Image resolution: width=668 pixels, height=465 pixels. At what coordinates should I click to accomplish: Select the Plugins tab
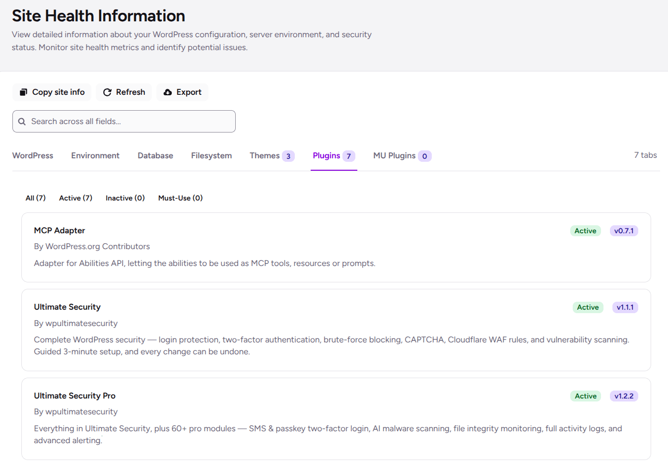pos(334,156)
